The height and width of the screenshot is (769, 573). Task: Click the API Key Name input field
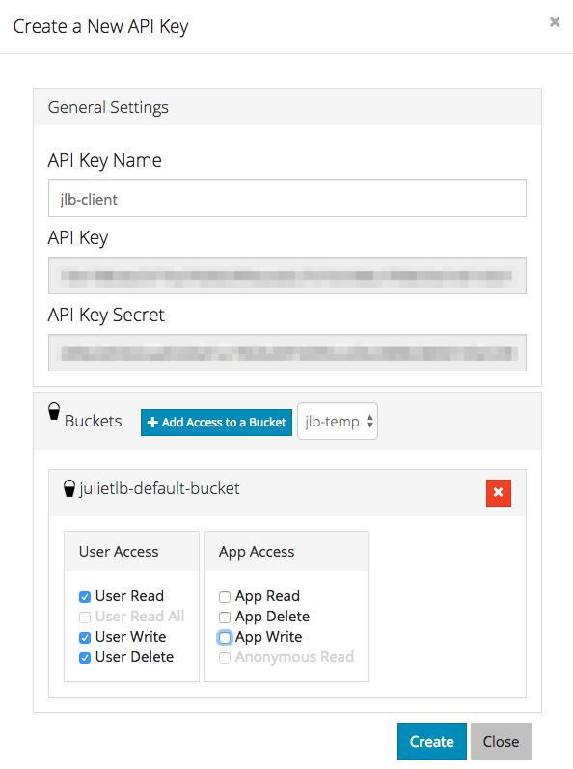point(287,199)
